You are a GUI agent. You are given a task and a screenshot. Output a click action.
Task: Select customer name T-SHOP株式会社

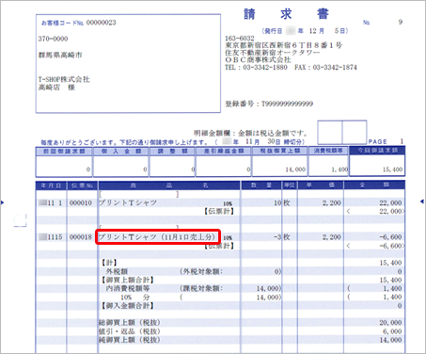pos(64,79)
